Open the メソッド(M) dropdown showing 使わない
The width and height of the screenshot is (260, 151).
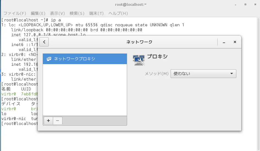pos(203,74)
